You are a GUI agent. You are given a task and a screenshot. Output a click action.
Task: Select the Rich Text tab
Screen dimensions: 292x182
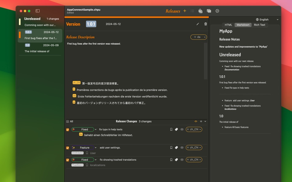[260, 25]
